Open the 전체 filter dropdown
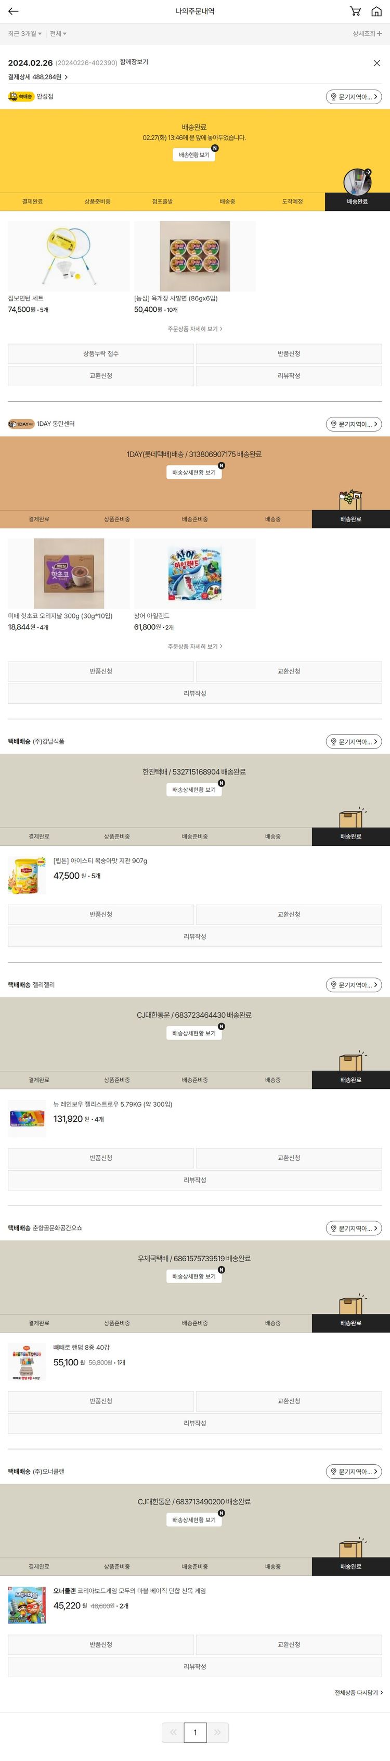The height and width of the screenshot is (1761, 390). tap(58, 33)
